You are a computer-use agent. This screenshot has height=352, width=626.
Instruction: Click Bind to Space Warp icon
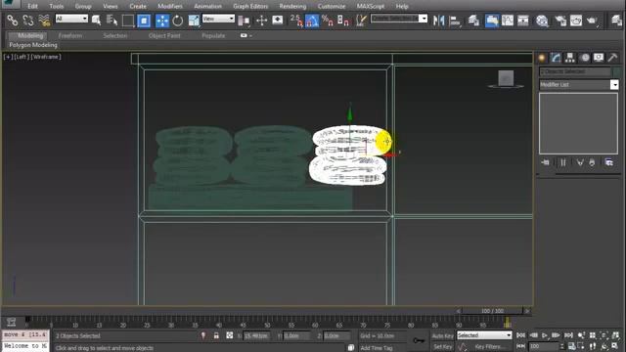[44, 20]
